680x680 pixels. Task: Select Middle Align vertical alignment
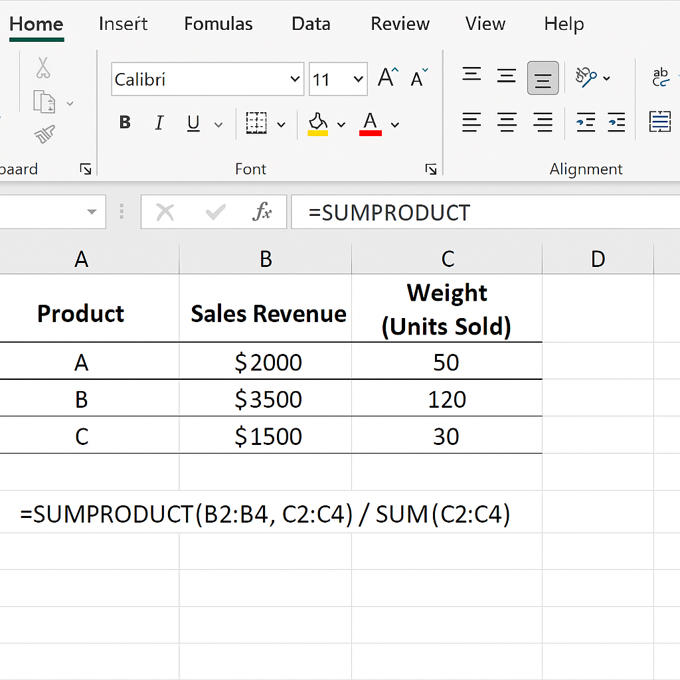[x=506, y=76]
